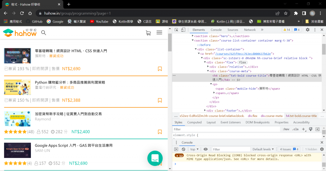Open the GitHub bookmark
Screen dimensions: 326x171
coord(34,21)
